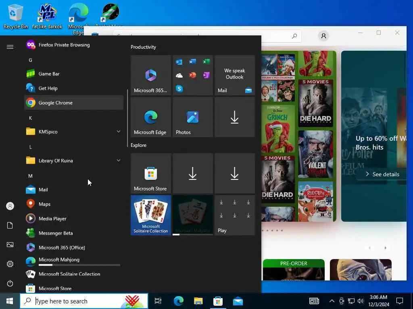The image size is (413, 309).
Task: Open the Office apps folder tile
Action: [x=193, y=75]
